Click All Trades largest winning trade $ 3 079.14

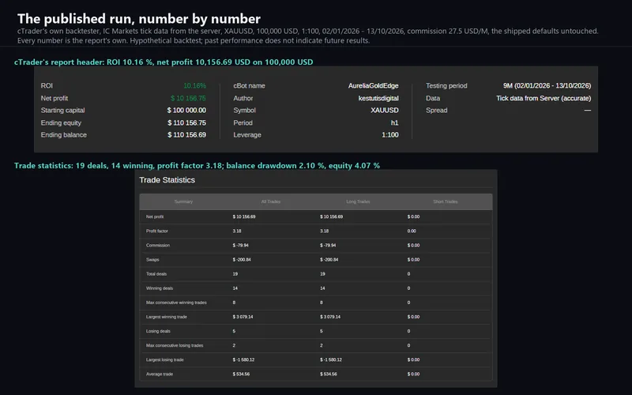pyautogui.click(x=243, y=317)
